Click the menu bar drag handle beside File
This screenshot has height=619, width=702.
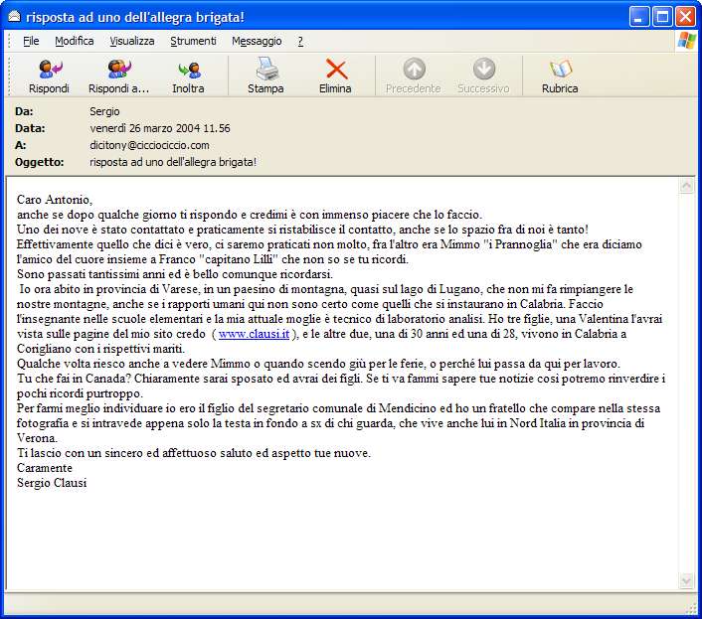click(9, 41)
